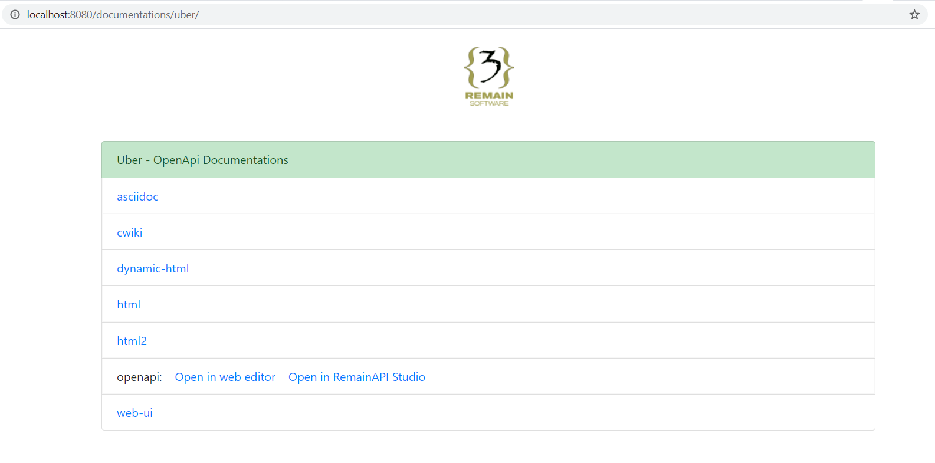View site information icon in address bar

(x=15, y=15)
